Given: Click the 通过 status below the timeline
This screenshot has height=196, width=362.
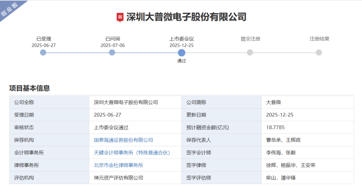Looking at the screenshot, I should click(x=181, y=61).
